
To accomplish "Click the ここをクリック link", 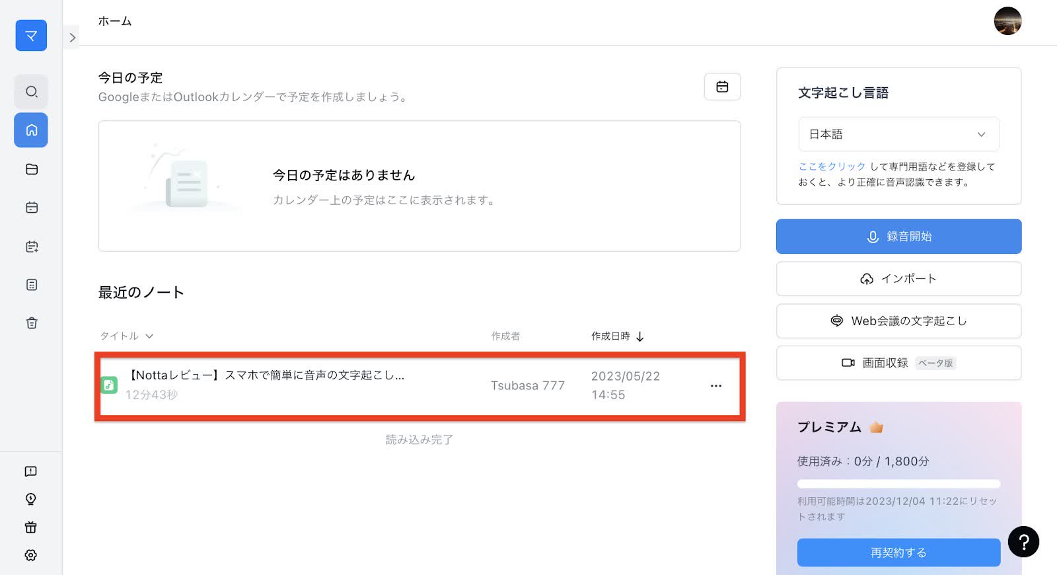I will (832, 167).
